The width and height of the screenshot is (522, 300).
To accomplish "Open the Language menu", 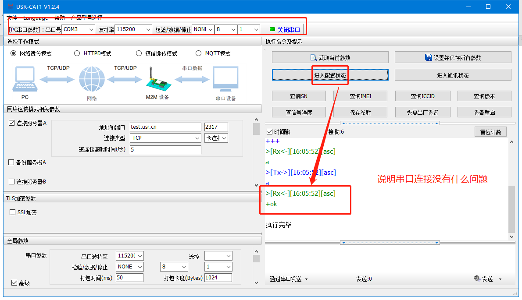I will tap(36, 18).
